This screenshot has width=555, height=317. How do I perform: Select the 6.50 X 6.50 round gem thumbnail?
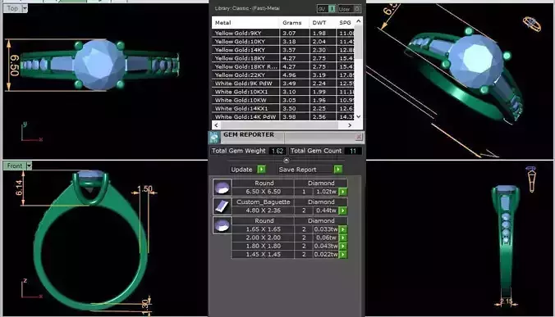[x=222, y=188]
